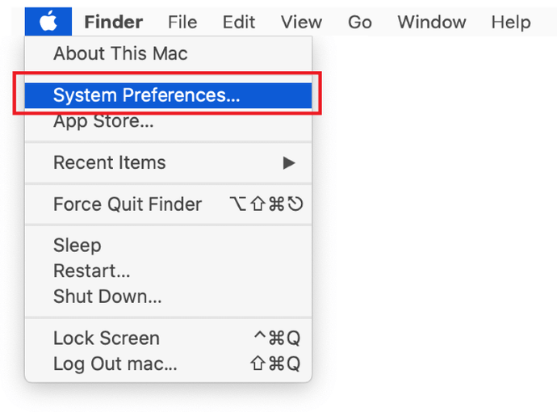This screenshot has height=412, width=557.
Task: Open the File menu
Action: coord(183,22)
